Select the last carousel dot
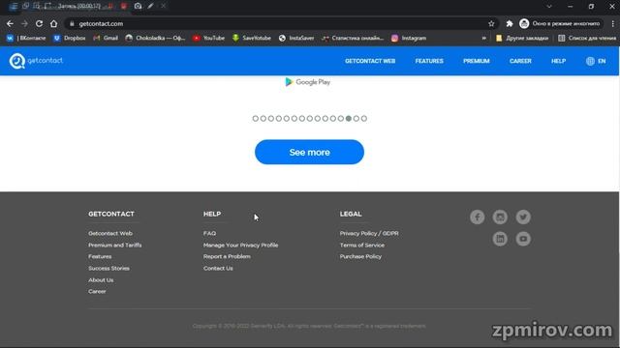This screenshot has width=620, height=348. [x=364, y=118]
